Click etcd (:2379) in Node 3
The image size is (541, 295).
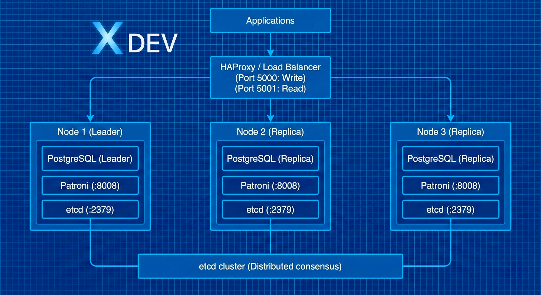pyautogui.click(x=450, y=210)
